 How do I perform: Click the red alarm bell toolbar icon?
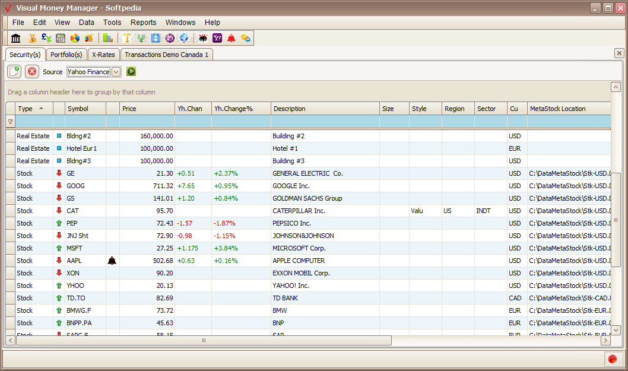point(231,38)
